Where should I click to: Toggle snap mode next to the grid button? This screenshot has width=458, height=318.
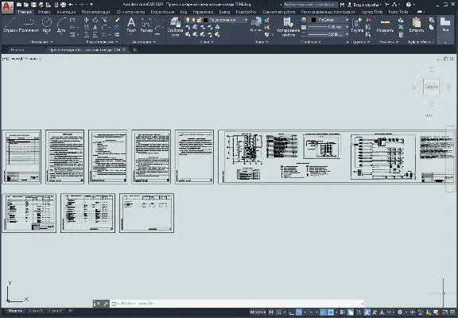click(x=279, y=312)
